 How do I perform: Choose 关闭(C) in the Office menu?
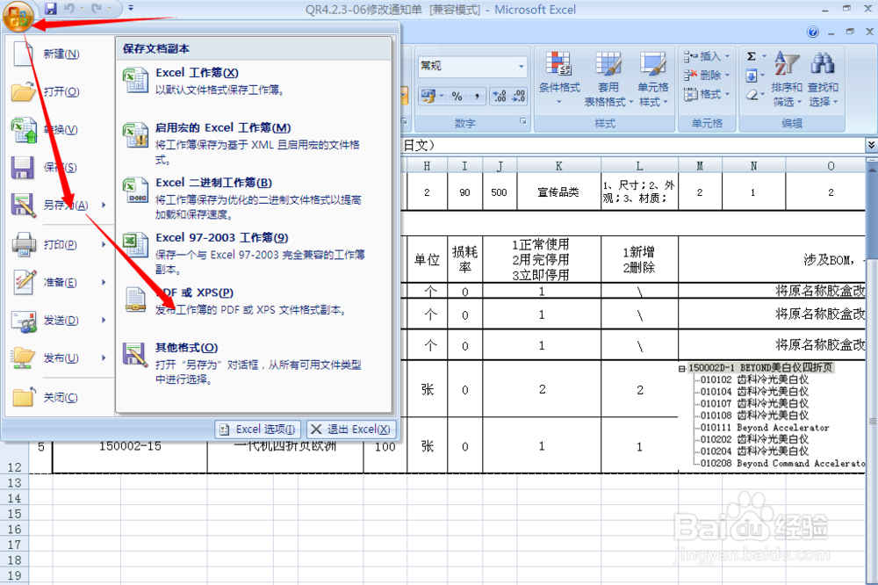(x=59, y=397)
